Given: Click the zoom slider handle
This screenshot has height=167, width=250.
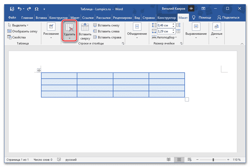Looking at the screenshot, I should pos(213,160).
